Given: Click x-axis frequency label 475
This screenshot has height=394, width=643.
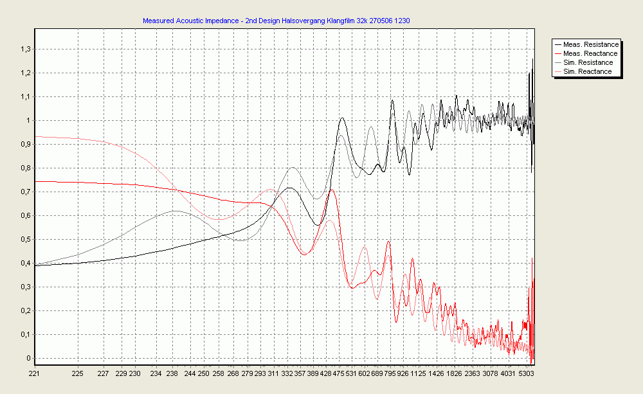Looking at the screenshot, I should (339, 373).
